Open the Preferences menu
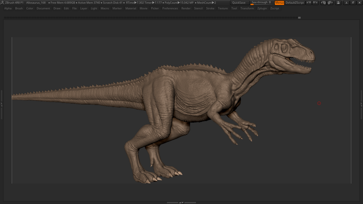This screenshot has height=204, width=363. (x=170, y=8)
